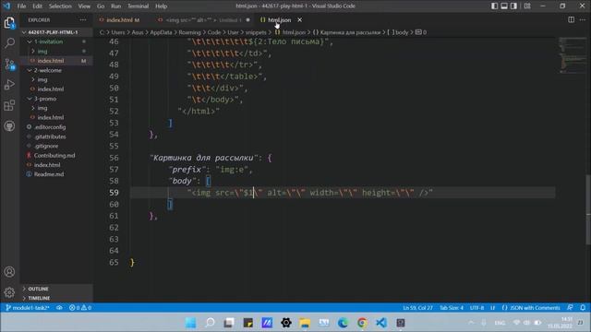Open the Task View taskbar icon

tap(228, 323)
